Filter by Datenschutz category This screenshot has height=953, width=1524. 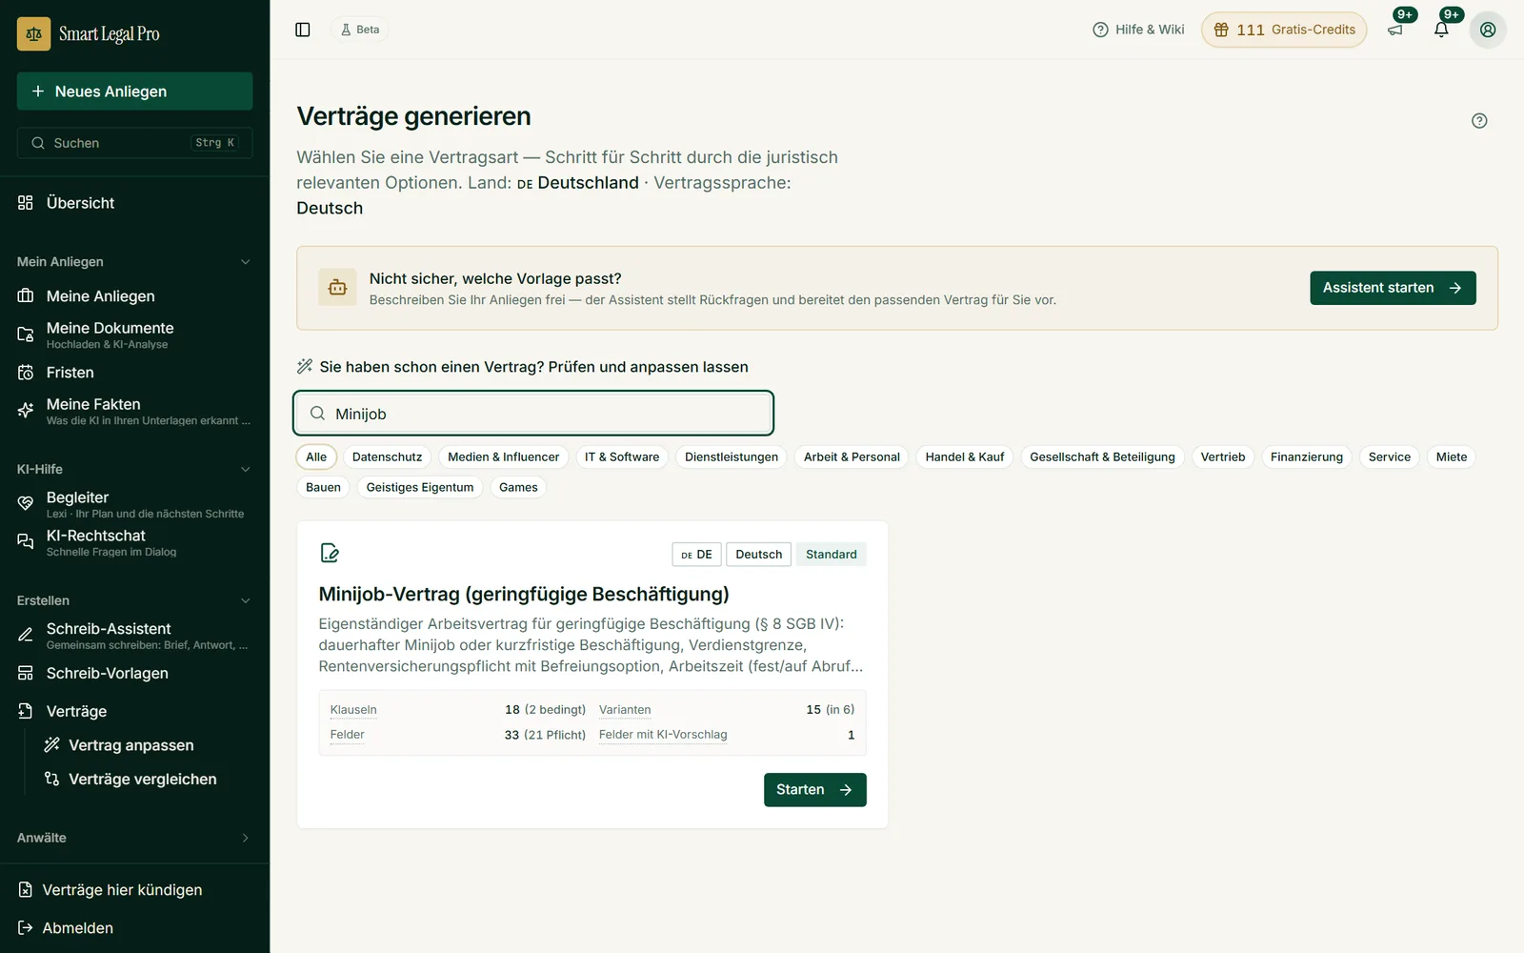coord(387,457)
